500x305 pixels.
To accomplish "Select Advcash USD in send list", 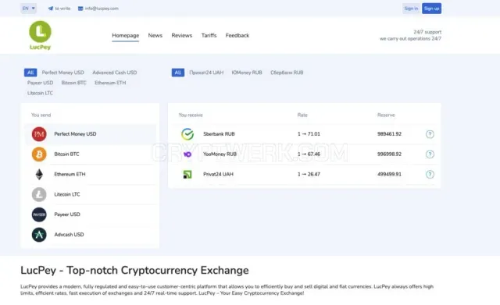I will click(91, 235).
